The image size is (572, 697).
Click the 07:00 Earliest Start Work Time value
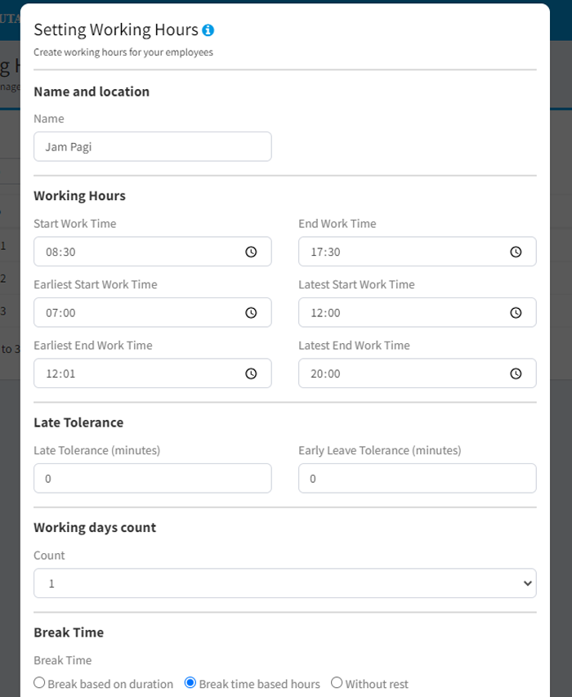tap(61, 312)
